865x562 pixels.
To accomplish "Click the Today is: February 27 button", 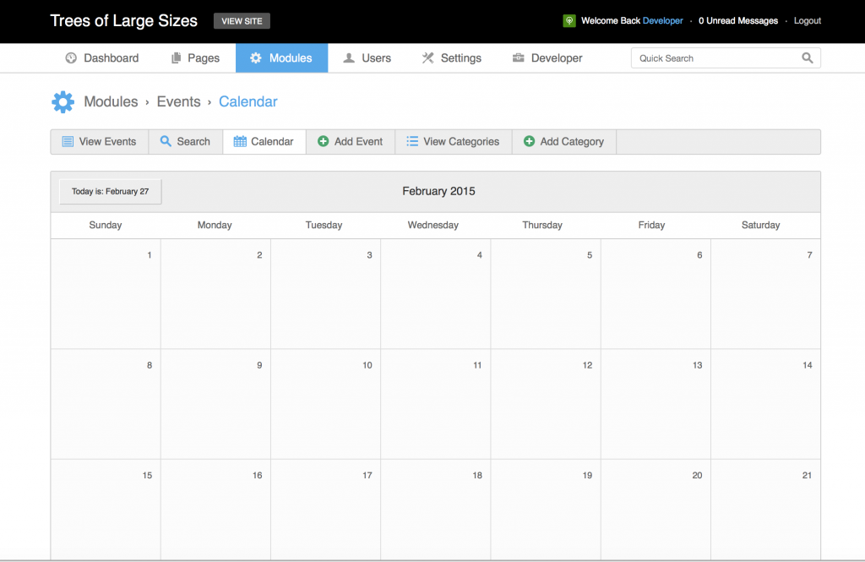I will (111, 192).
